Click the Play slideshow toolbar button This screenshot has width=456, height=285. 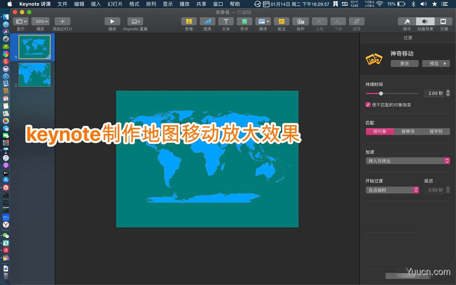pos(112,21)
